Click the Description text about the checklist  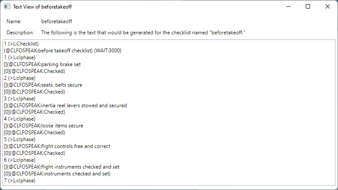143,33
